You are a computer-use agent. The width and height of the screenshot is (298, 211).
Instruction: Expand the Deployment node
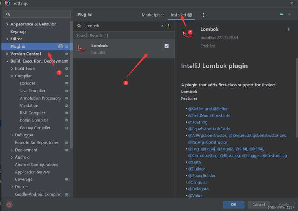12,150
